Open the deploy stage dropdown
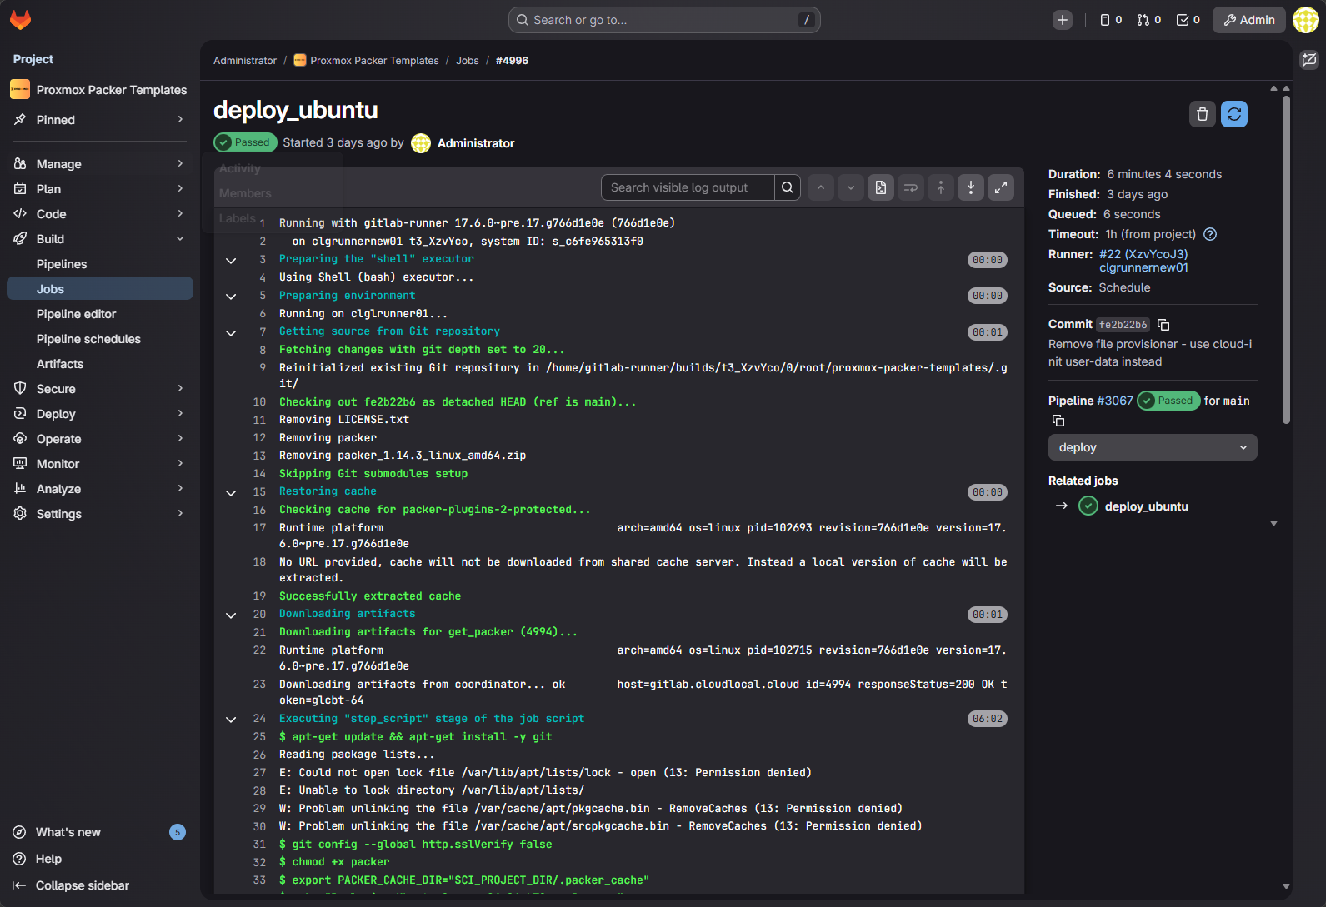The height and width of the screenshot is (907, 1326). tap(1152, 447)
